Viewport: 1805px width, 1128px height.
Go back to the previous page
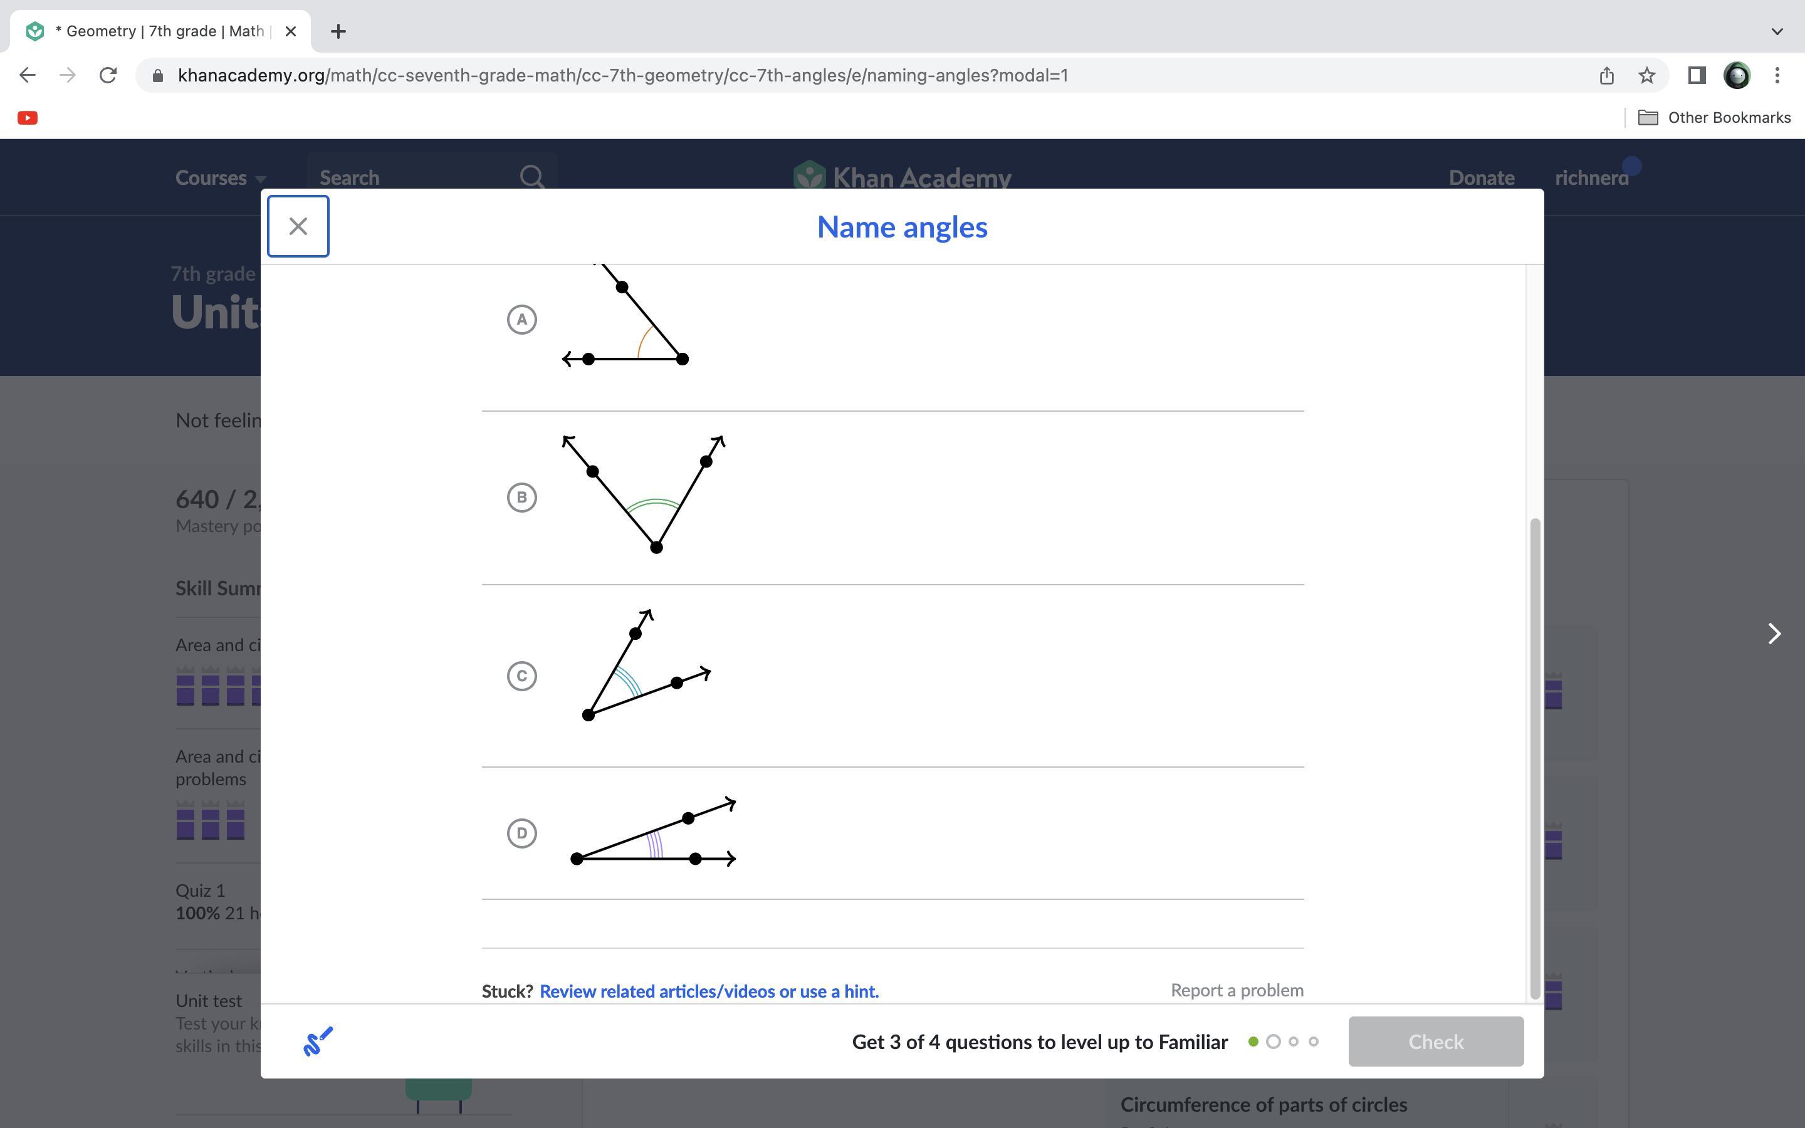pos(28,75)
